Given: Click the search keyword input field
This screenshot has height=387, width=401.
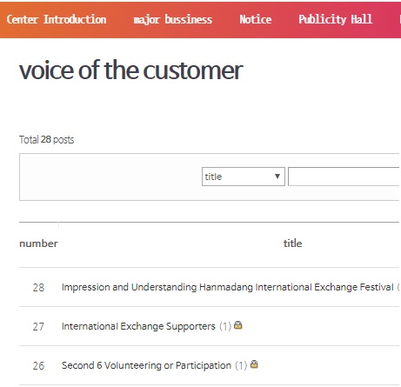Looking at the screenshot, I should coord(344,177).
